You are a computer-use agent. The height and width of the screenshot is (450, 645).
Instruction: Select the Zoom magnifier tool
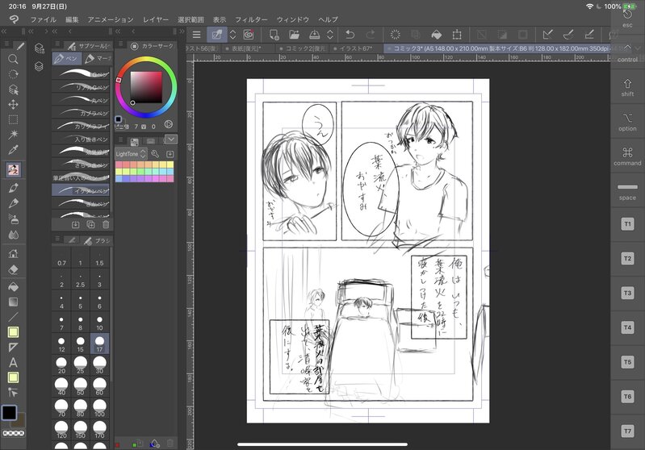pos(13,59)
